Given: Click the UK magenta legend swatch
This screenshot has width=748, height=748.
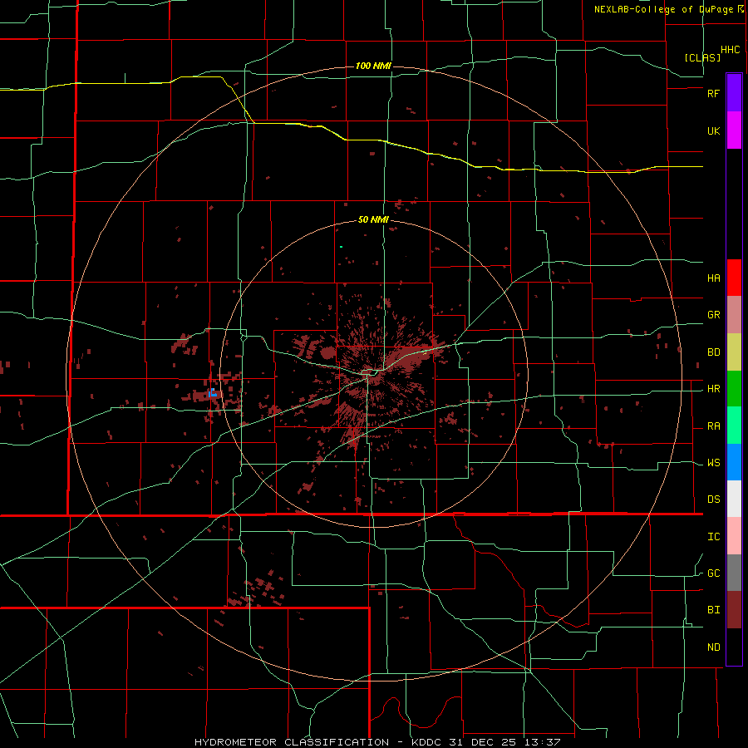Looking at the screenshot, I should 734,130.
